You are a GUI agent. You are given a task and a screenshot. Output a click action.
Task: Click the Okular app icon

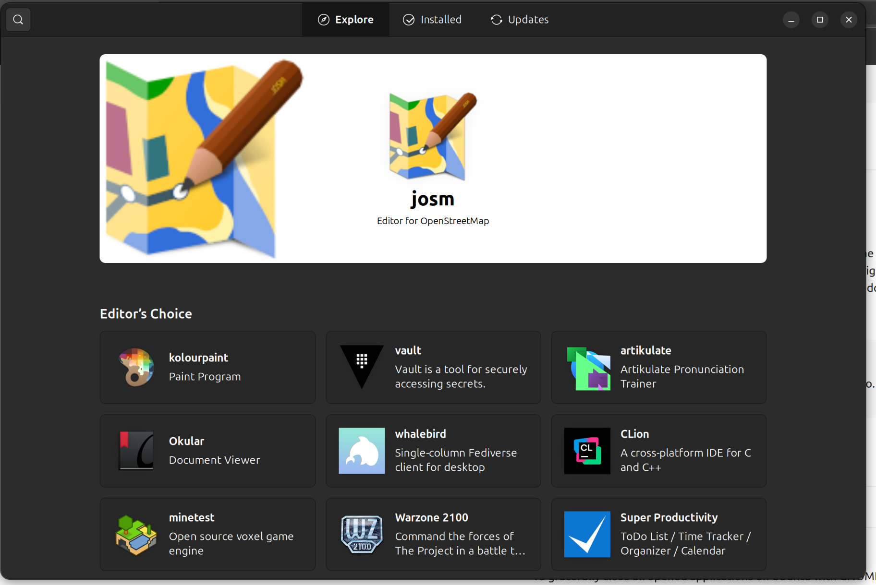[x=136, y=451]
